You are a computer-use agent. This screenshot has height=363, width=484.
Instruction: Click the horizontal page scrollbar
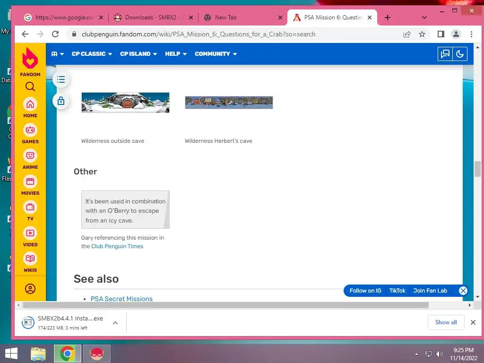225,305
